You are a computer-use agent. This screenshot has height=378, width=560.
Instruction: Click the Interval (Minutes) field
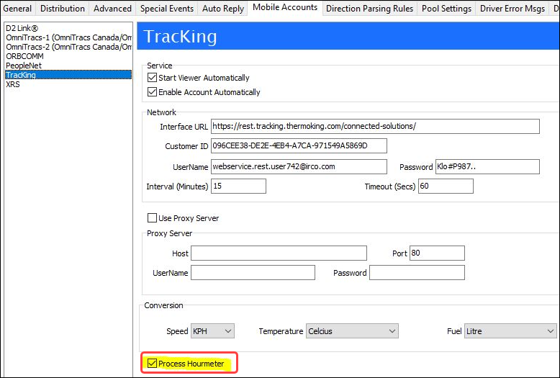[x=238, y=186]
